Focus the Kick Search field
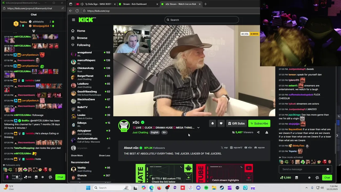The height and width of the screenshot is (192, 341). (x=202, y=20)
